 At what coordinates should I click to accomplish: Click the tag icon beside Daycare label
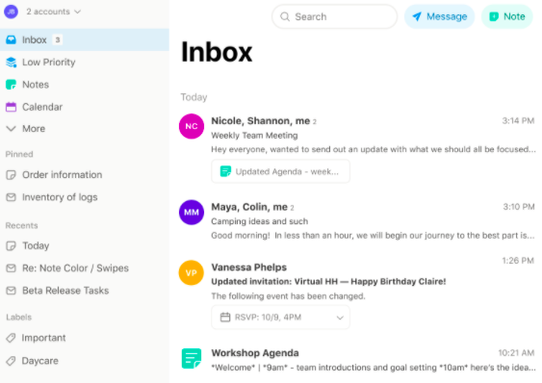click(11, 361)
